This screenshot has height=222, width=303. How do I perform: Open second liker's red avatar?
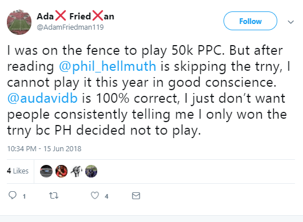[61, 171]
